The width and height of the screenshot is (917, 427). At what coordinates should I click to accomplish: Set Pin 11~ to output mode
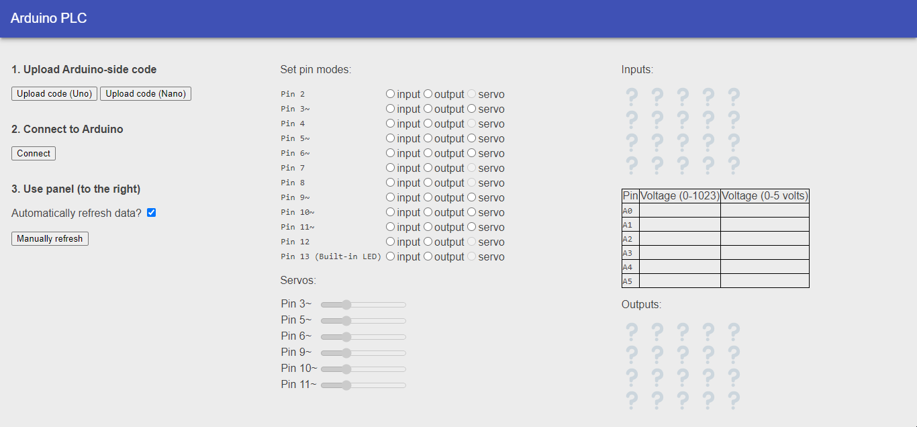[428, 227]
